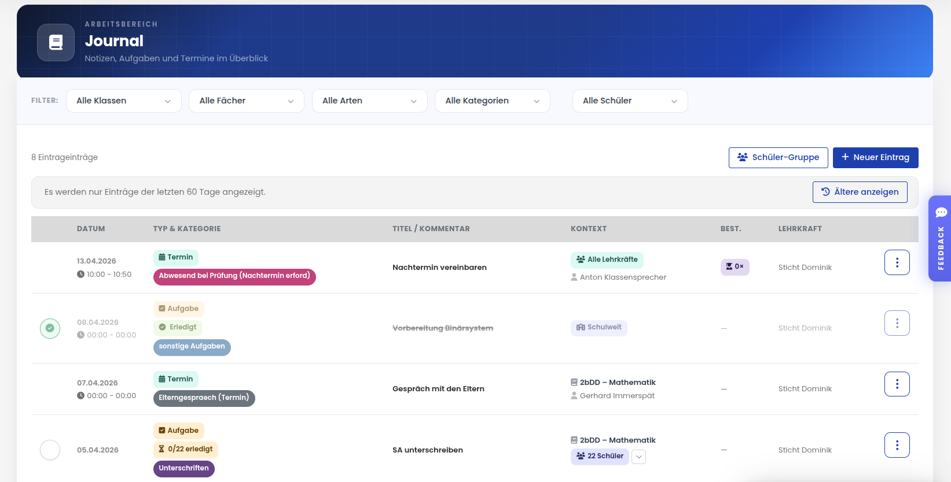Click strikethrough title Vorbereitung Binärsystem
Image resolution: width=951 pixels, height=482 pixels.
[x=443, y=328]
